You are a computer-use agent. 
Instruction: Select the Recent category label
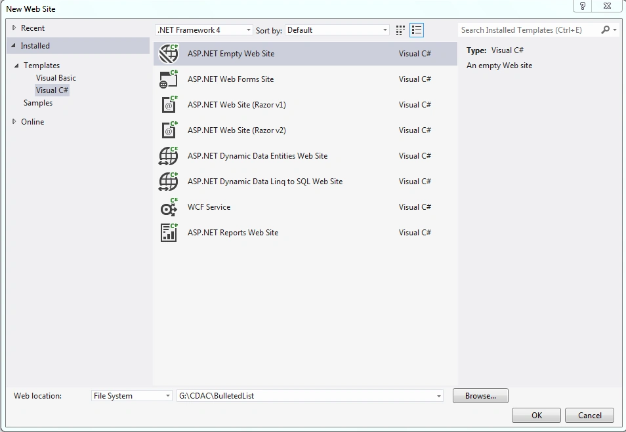33,28
